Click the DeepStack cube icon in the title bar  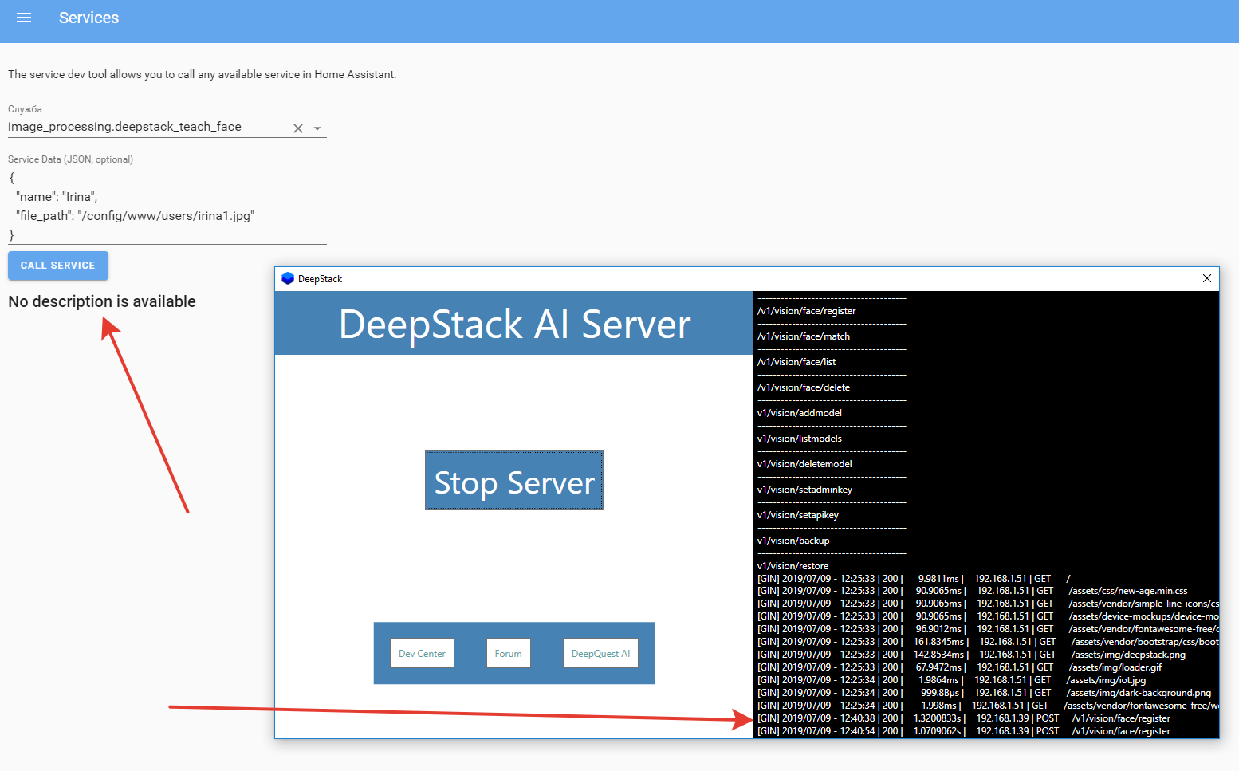pos(289,278)
